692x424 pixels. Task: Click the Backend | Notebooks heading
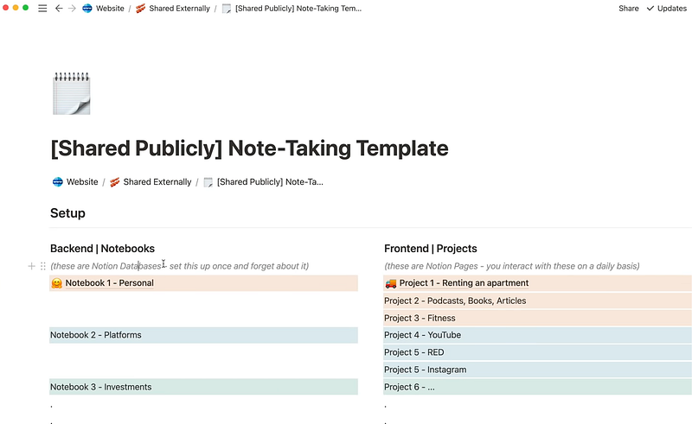point(102,249)
